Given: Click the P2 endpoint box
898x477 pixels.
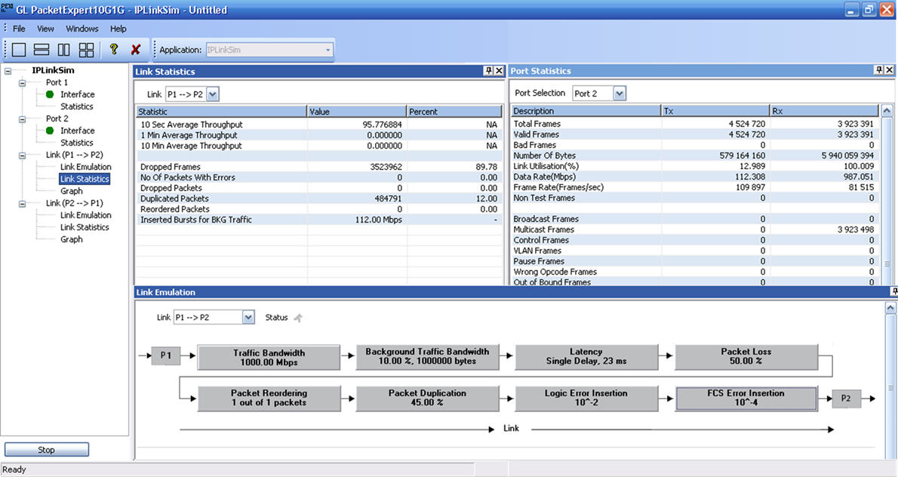Looking at the screenshot, I should pos(846,398).
